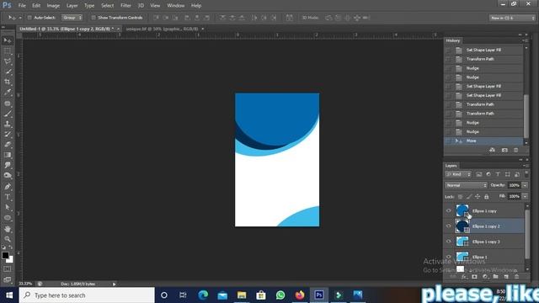The width and height of the screenshot is (539, 303).
Task: Open the Image menu
Action: (x=53, y=6)
